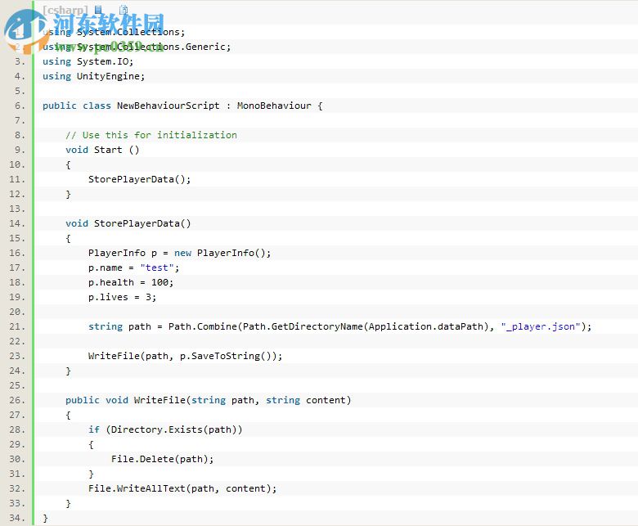Click the [csharp] language label

[65, 10]
